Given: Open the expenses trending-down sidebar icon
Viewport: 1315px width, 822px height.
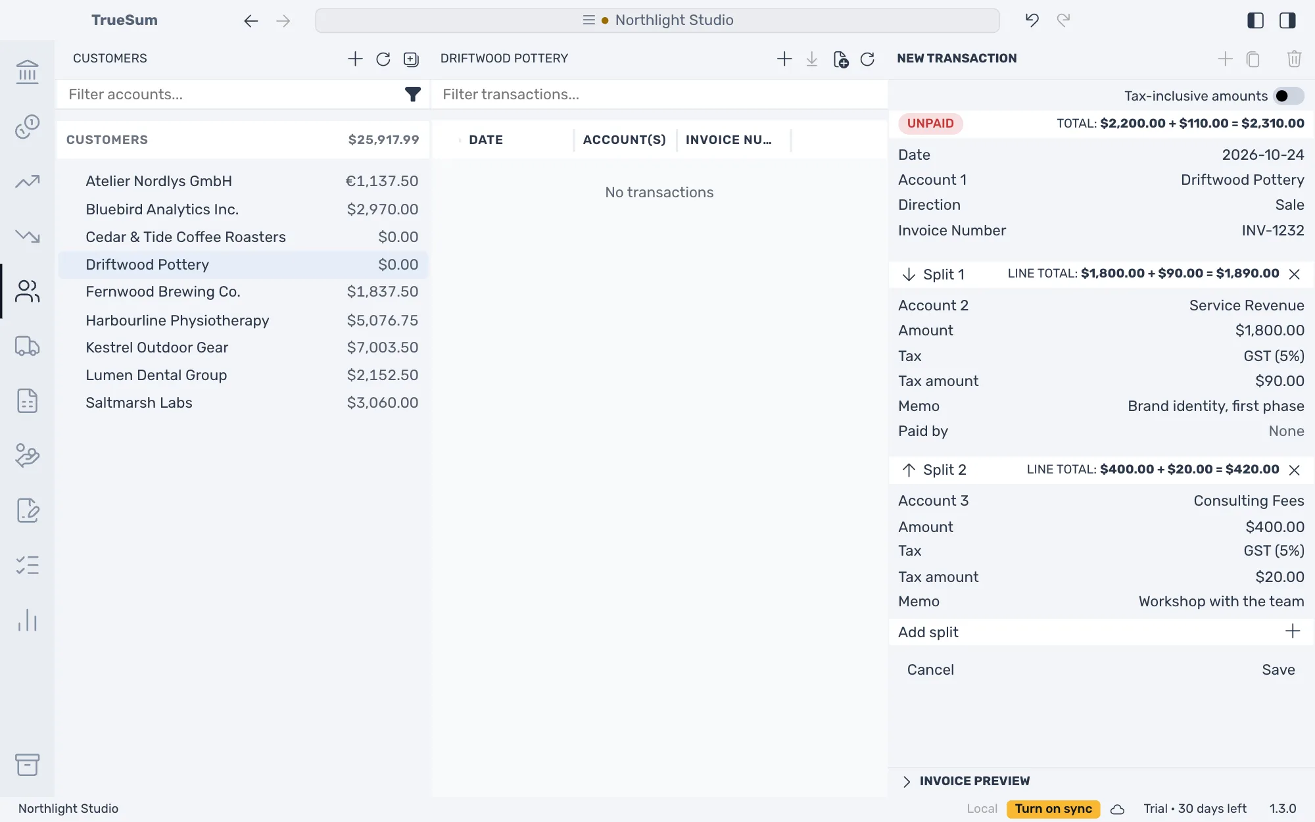Looking at the screenshot, I should [x=27, y=236].
